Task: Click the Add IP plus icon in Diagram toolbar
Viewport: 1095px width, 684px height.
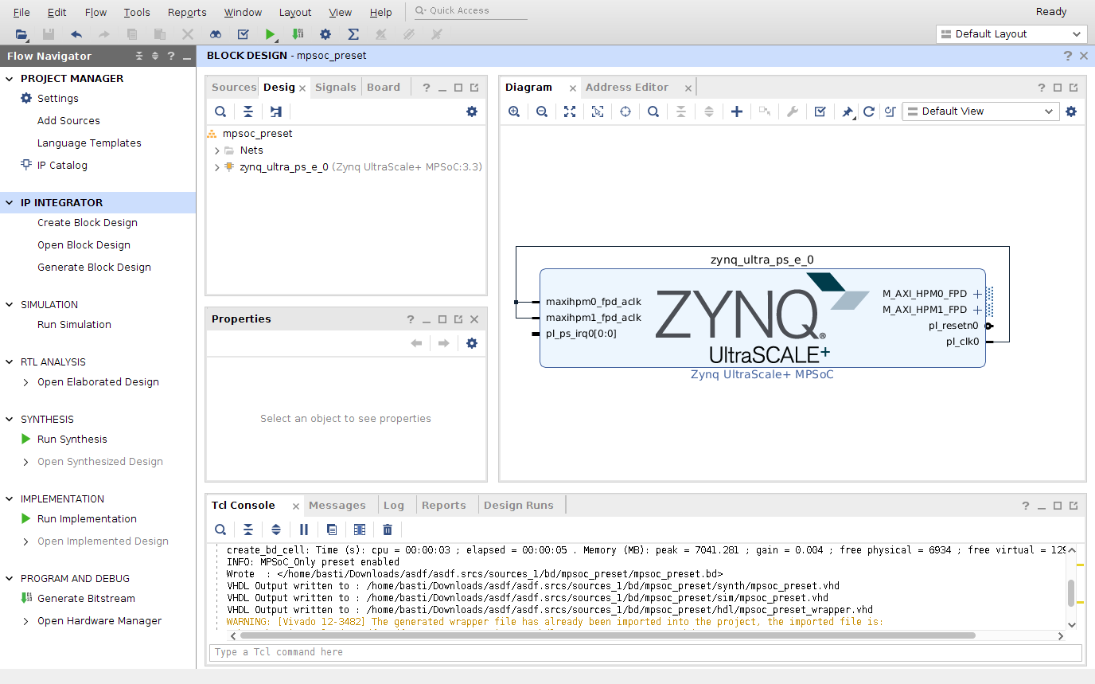Action: pyautogui.click(x=737, y=111)
